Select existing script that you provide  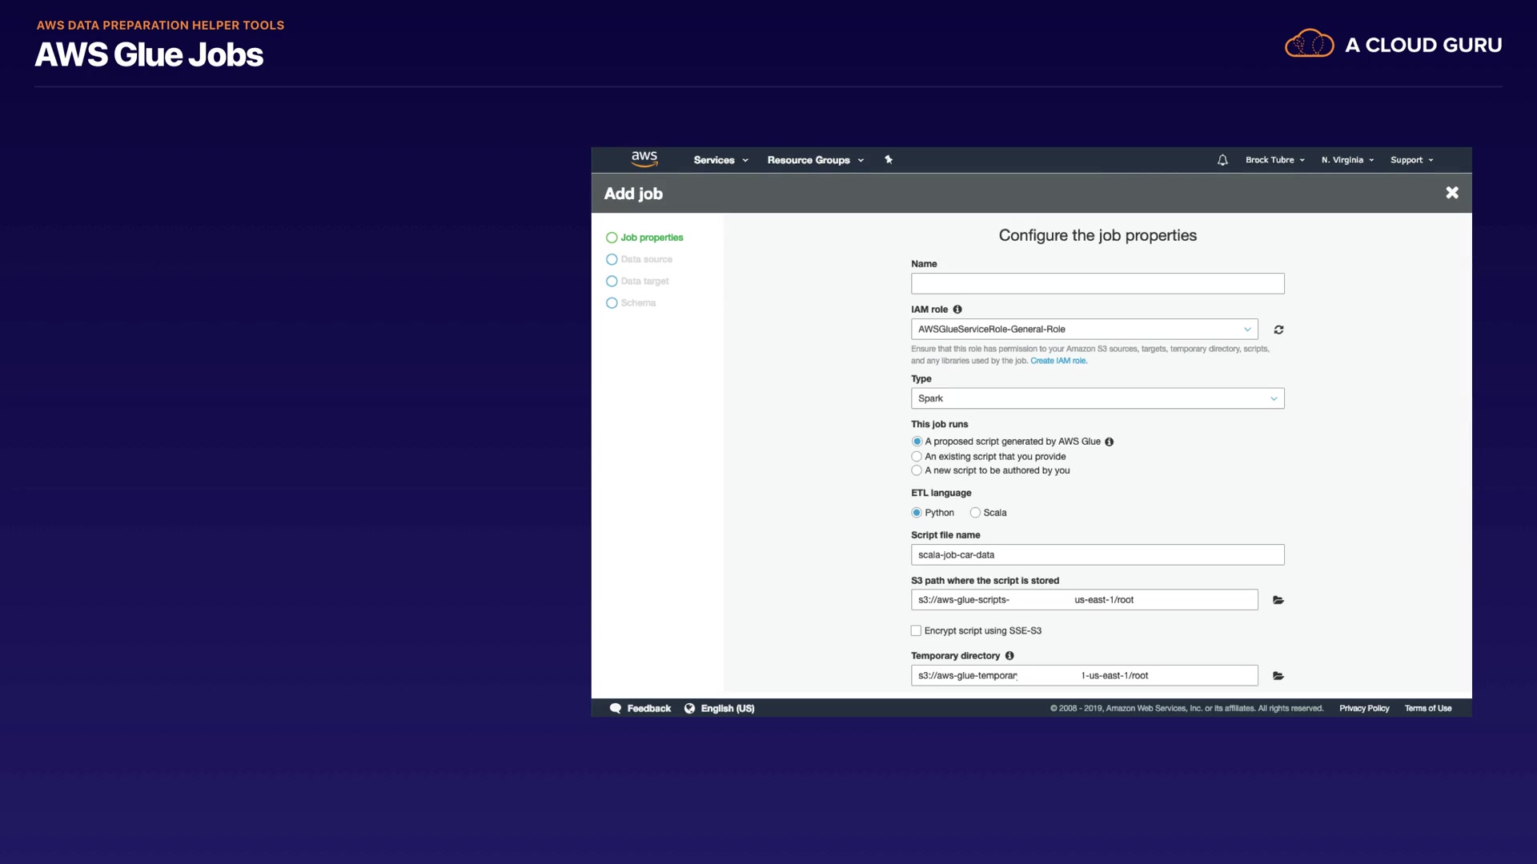[917, 457]
